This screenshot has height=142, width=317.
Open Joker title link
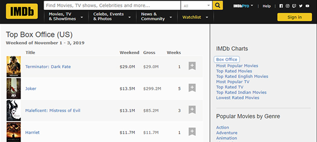pyautogui.click(x=31, y=89)
